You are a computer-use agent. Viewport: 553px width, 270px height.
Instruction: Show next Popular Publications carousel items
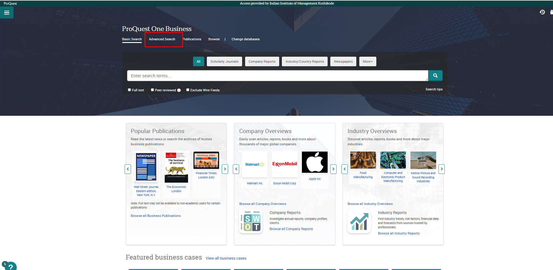225,169
